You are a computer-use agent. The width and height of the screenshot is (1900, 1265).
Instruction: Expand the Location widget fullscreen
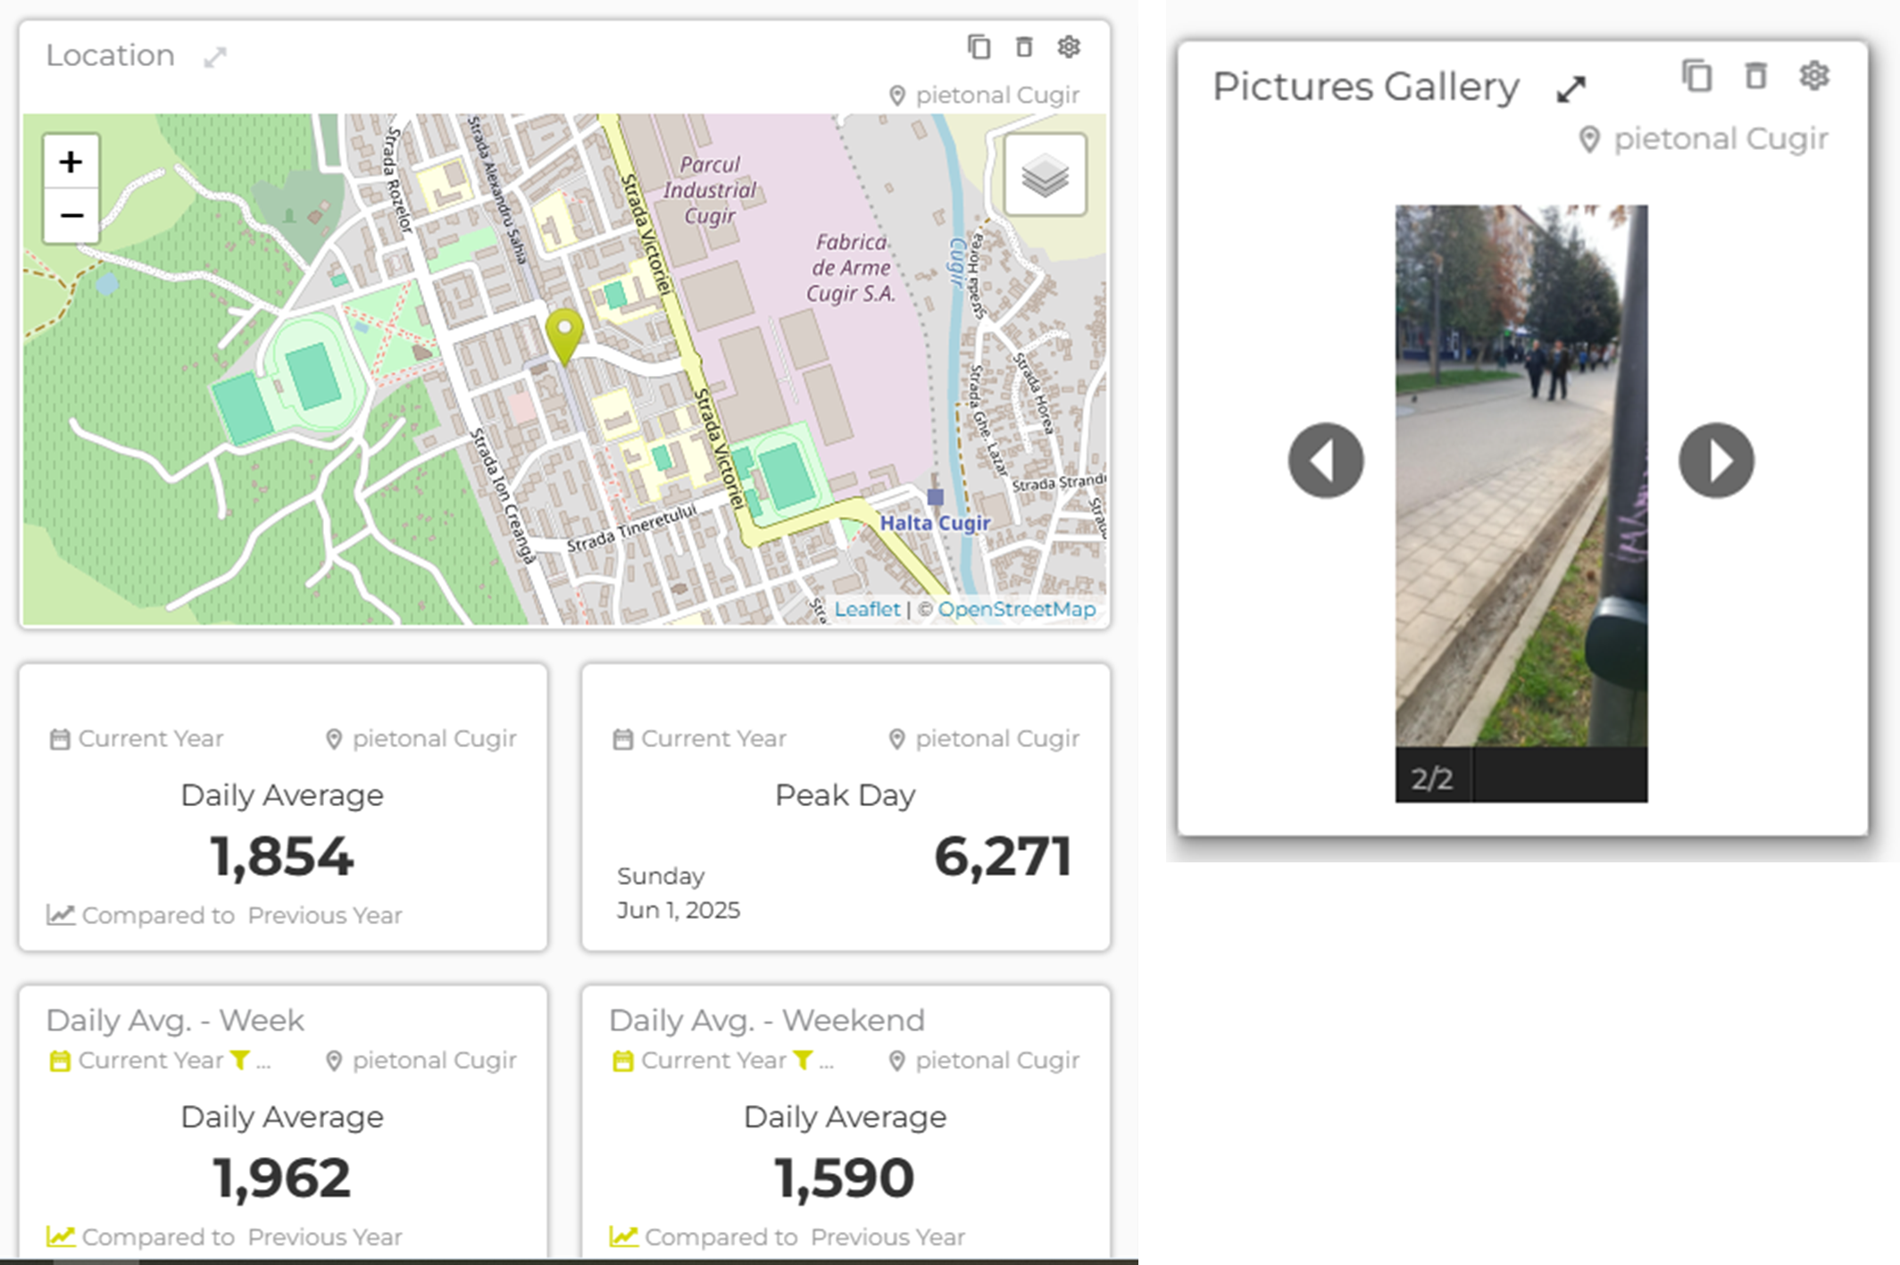tap(215, 58)
